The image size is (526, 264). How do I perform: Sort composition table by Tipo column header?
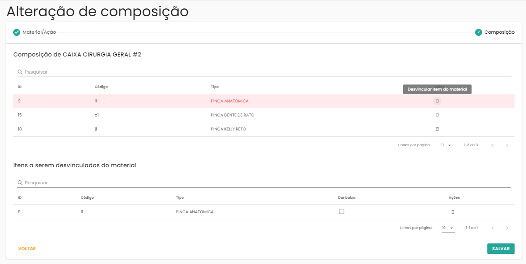click(x=215, y=87)
